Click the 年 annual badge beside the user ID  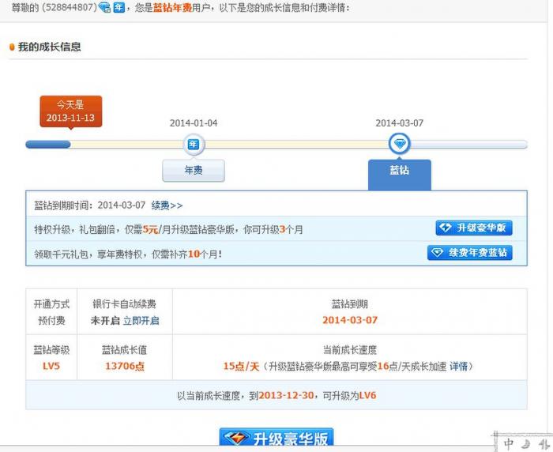[x=118, y=7]
